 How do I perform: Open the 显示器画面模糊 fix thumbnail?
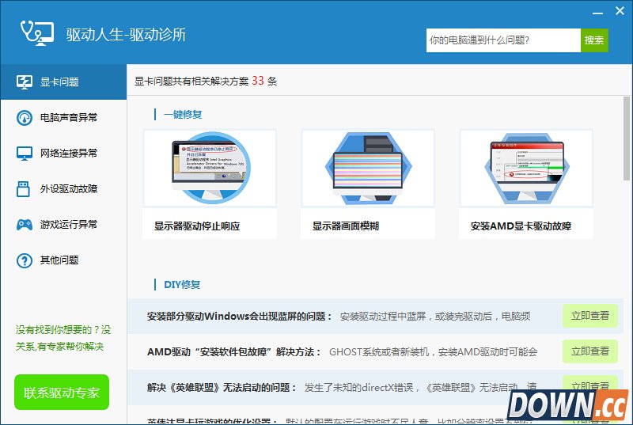[x=368, y=169]
